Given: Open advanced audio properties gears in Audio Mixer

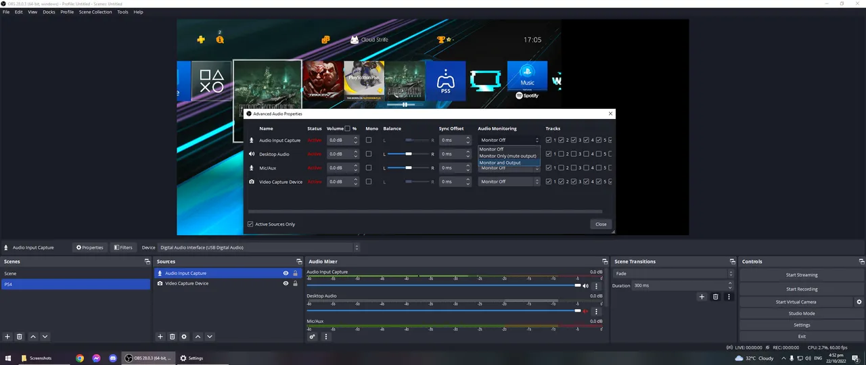Looking at the screenshot, I should [x=313, y=337].
